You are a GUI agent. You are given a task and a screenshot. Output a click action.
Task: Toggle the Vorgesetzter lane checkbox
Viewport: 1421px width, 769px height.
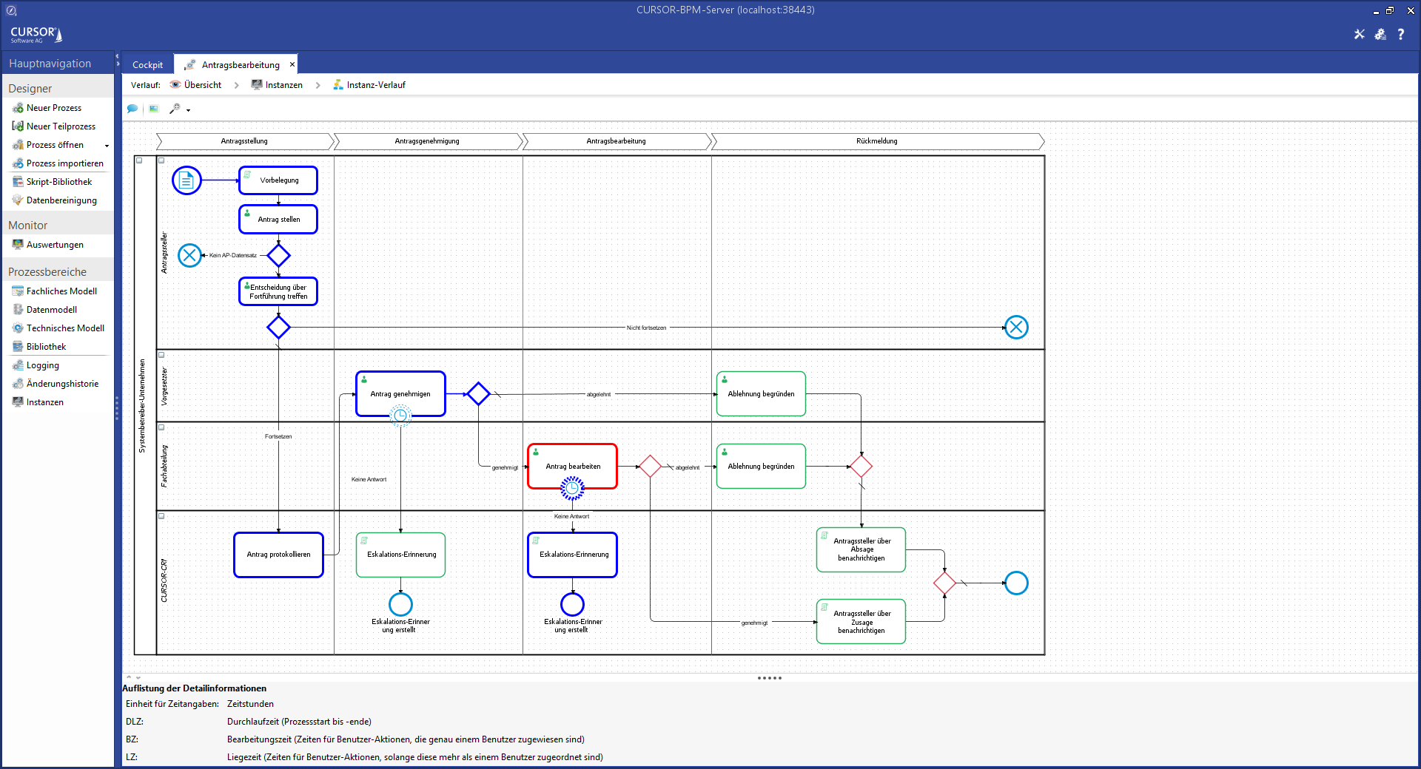[161, 355]
